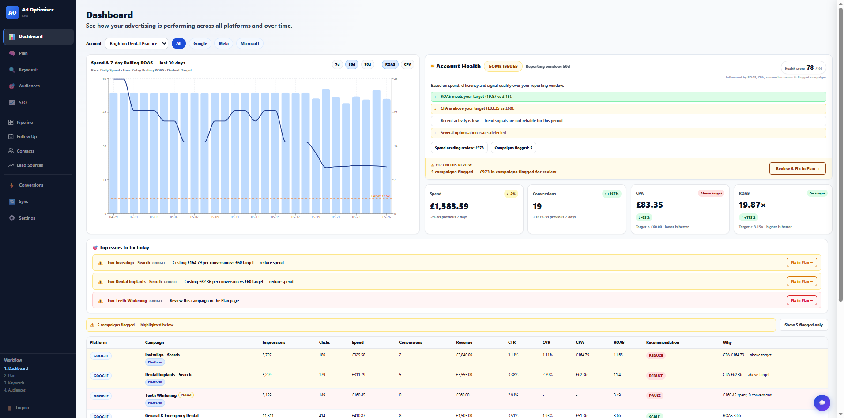The height and width of the screenshot is (418, 844).
Task: Click the Top issues target icon
Action: point(95,248)
